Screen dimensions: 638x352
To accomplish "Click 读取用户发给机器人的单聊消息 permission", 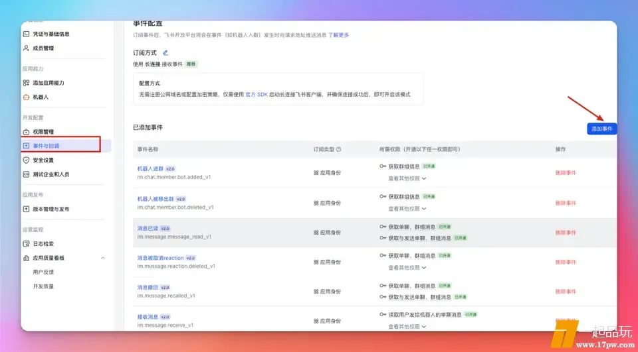I will tap(425, 315).
